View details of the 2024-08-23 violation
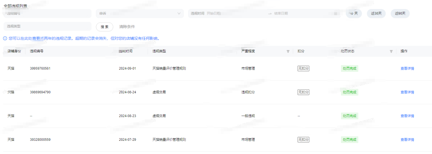Image resolution: width=432 pixels, height=154 pixels. click(x=407, y=116)
